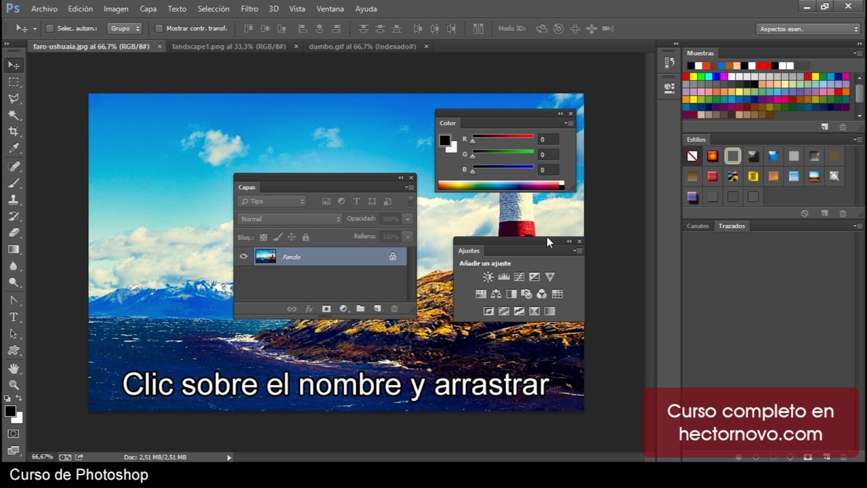Open the Normal blend mode dropdown
Screen dimensions: 867x488
pos(290,219)
